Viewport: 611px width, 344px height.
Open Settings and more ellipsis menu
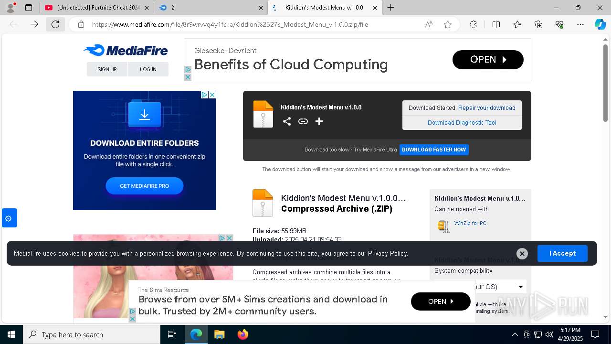pos(580,24)
